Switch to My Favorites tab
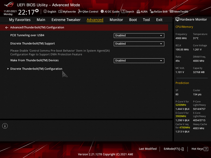This screenshot has height=158, width=211. pos(20,20)
